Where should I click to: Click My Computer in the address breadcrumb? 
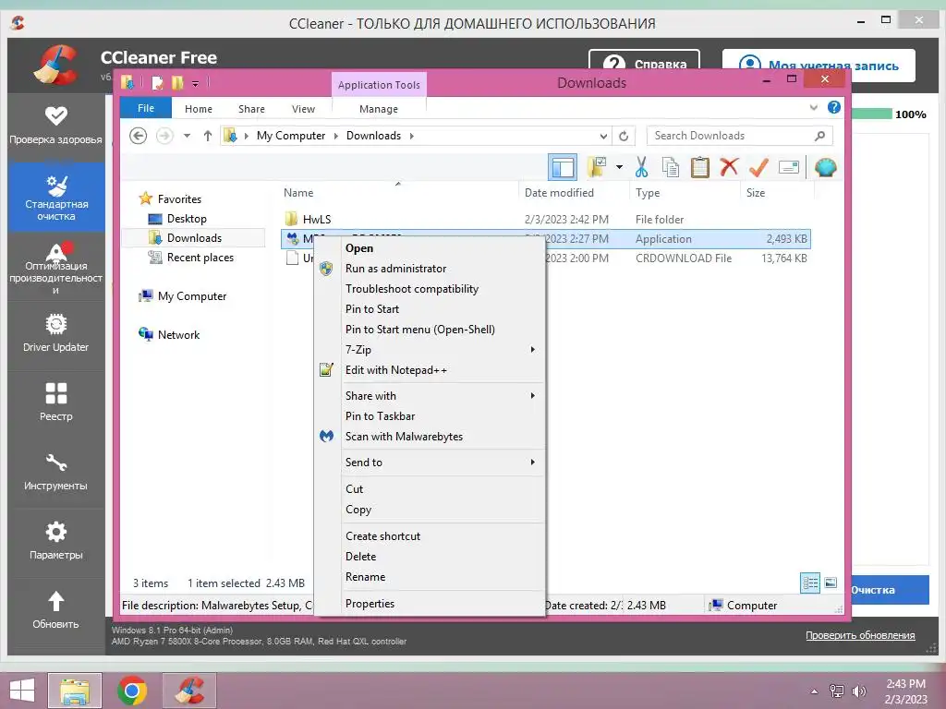[291, 136]
